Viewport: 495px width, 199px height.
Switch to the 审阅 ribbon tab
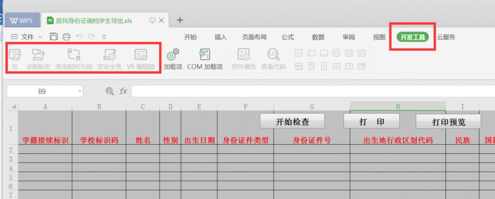[348, 37]
